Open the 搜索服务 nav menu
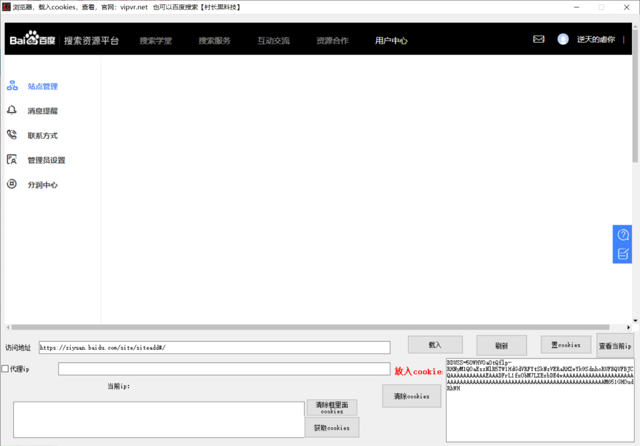Viewport: 640px width, 446px height. (x=214, y=41)
